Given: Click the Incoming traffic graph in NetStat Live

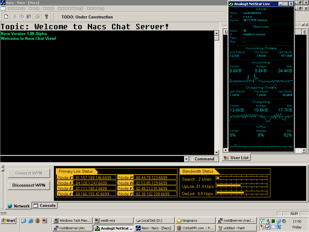Looking at the screenshot, I should [261, 79].
